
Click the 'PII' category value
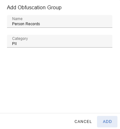[14, 44]
